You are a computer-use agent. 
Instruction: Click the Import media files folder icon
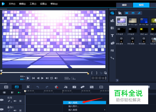(120, 13)
